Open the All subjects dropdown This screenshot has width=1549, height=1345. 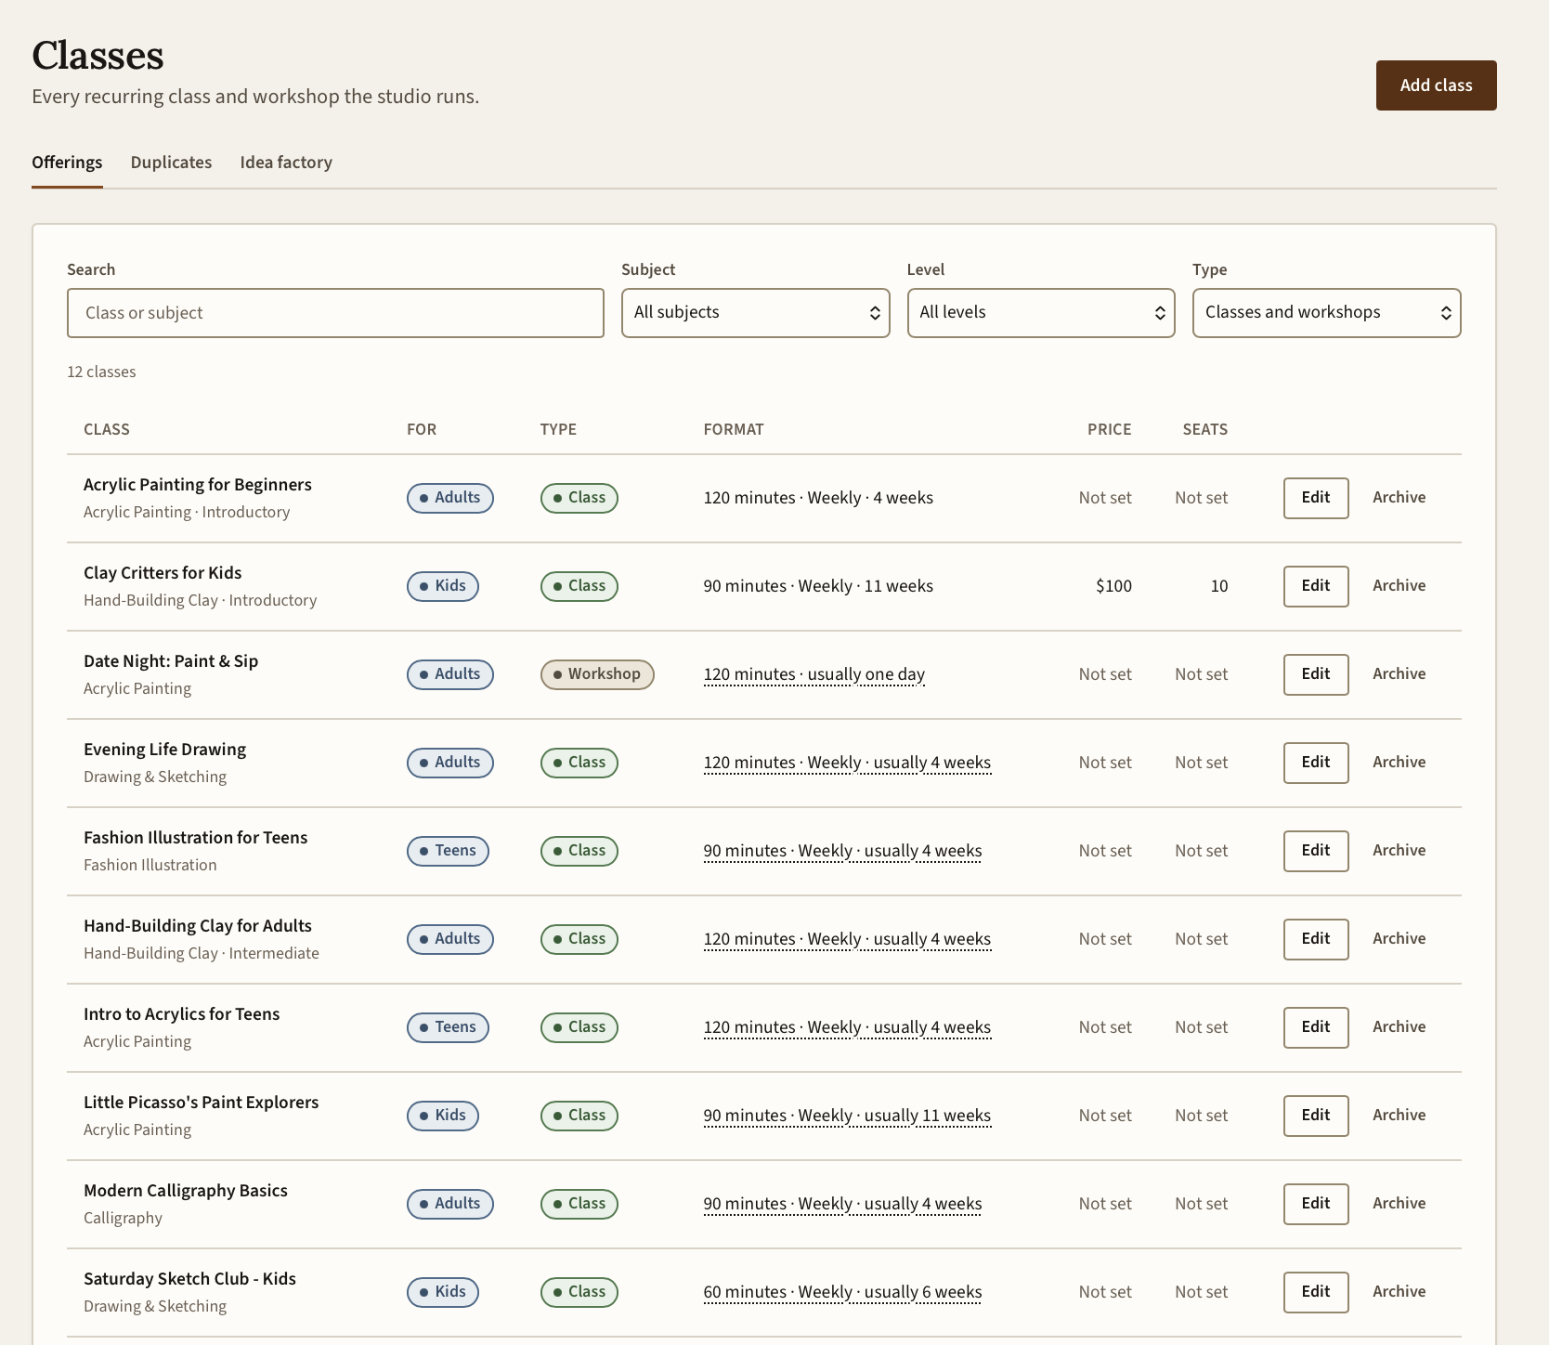755,313
